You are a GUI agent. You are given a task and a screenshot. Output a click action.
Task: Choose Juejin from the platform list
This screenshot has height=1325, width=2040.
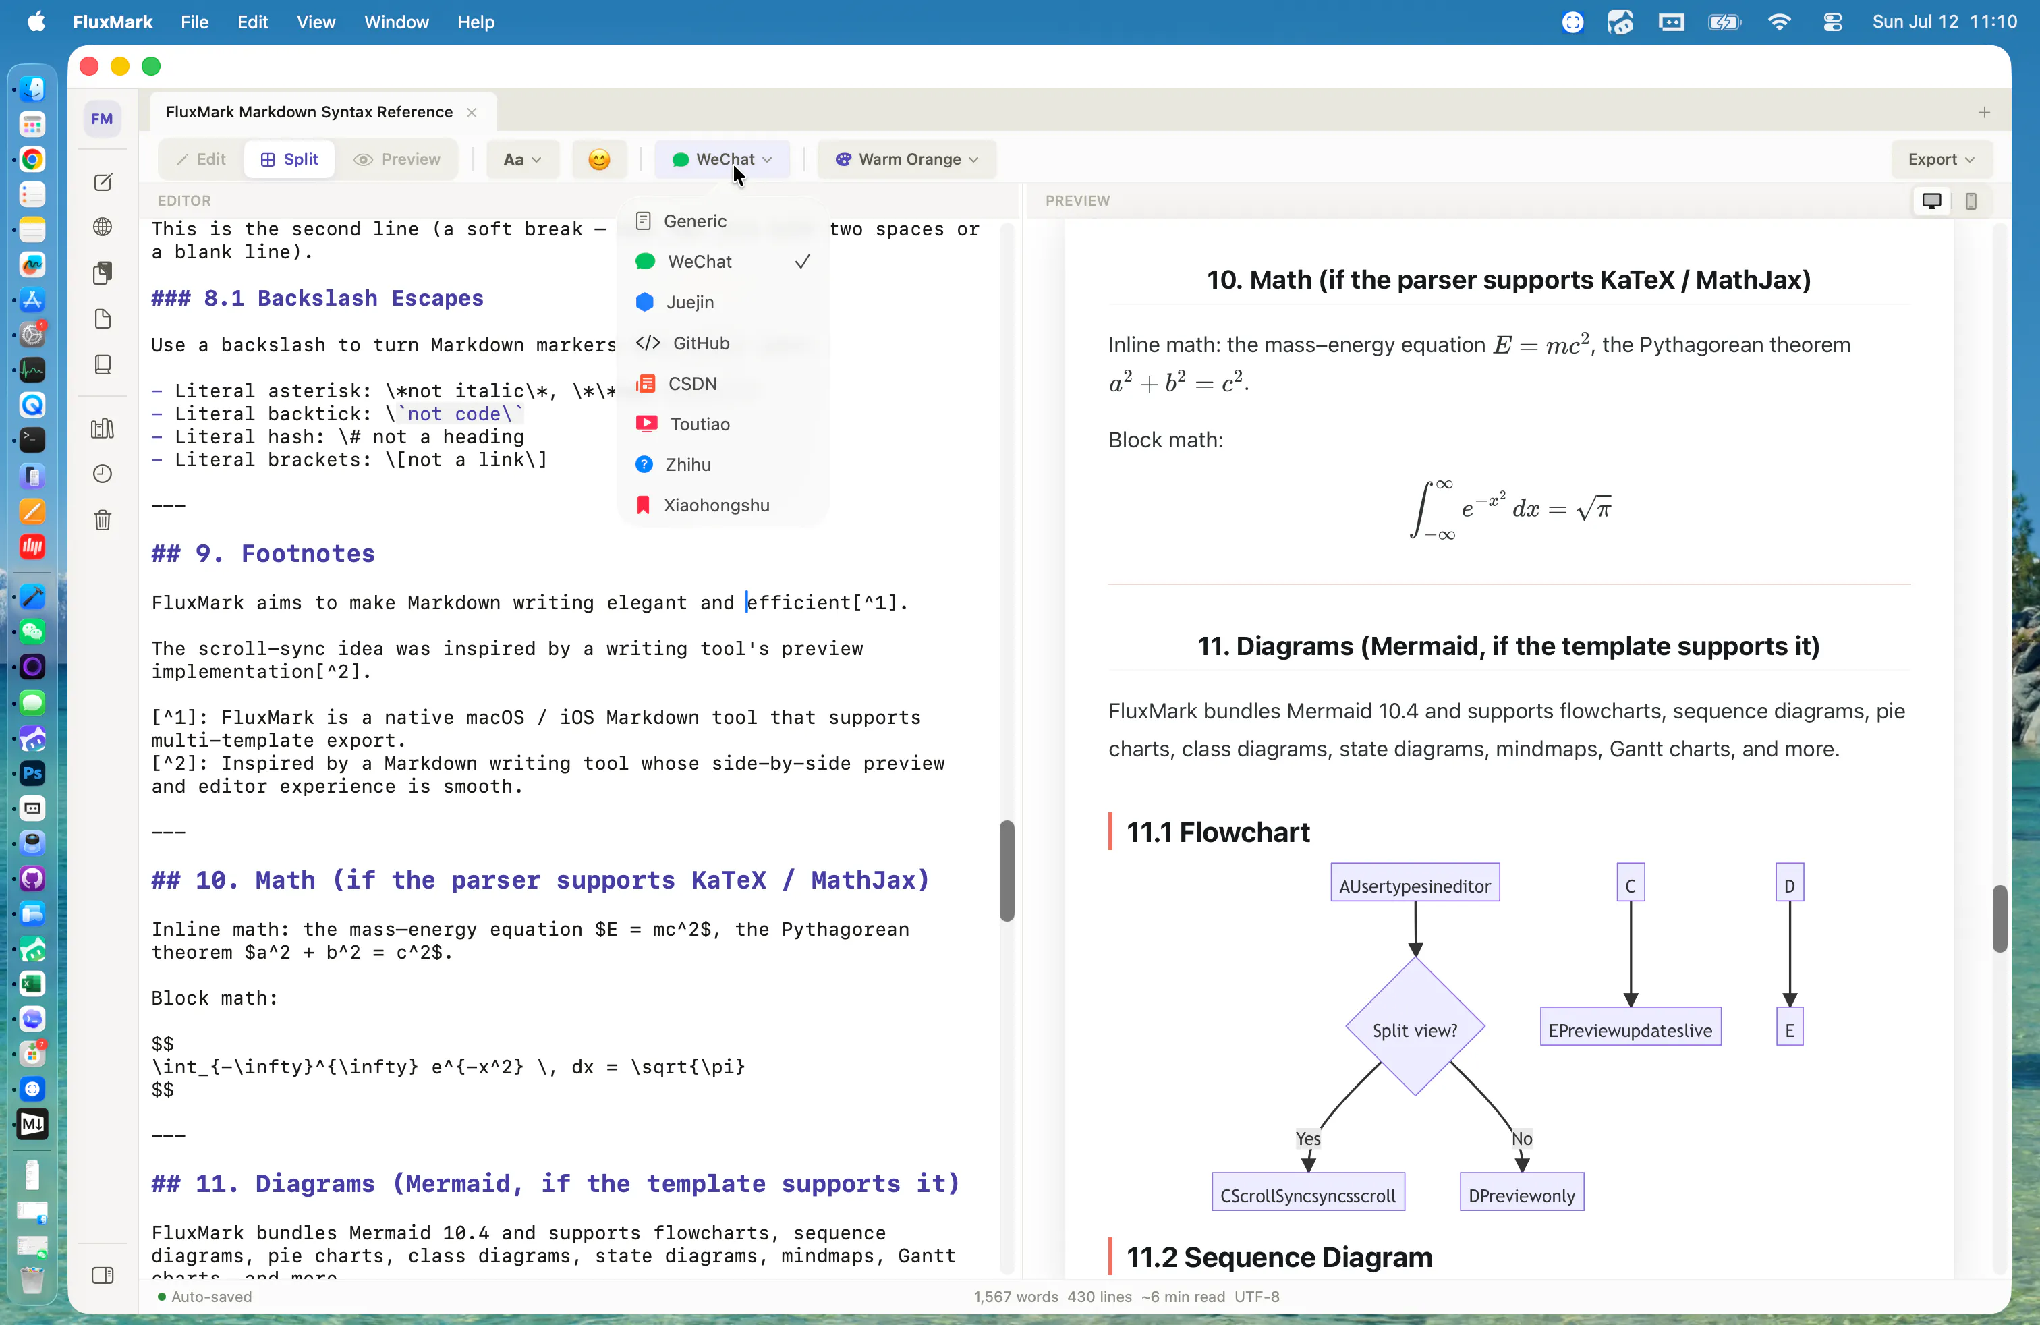pos(722,302)
